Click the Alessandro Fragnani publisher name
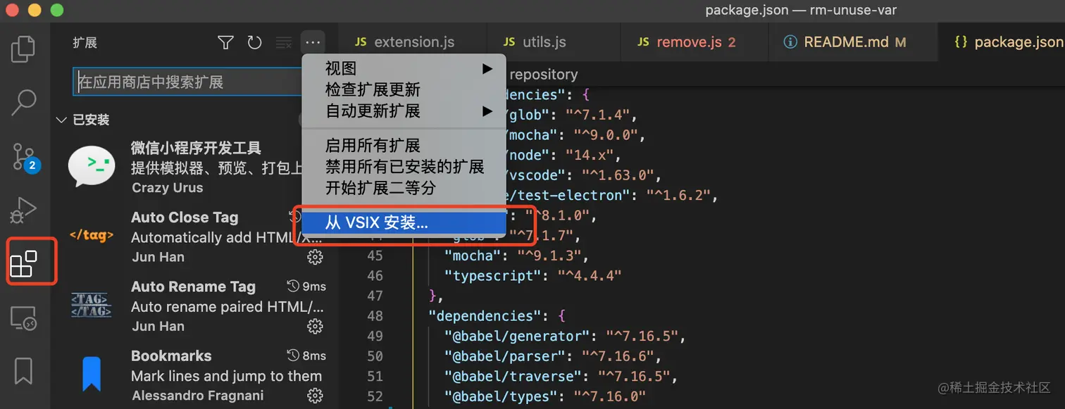Viewport: 1065px width, 409px height. [x=197, y=396]
